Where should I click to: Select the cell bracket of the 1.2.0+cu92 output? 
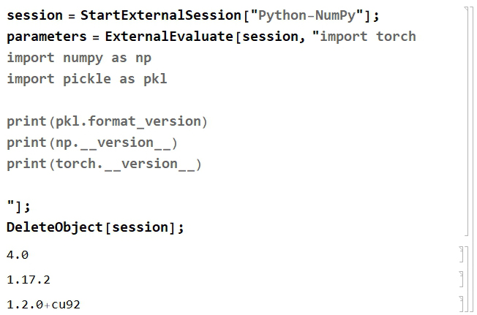(462, 304)
